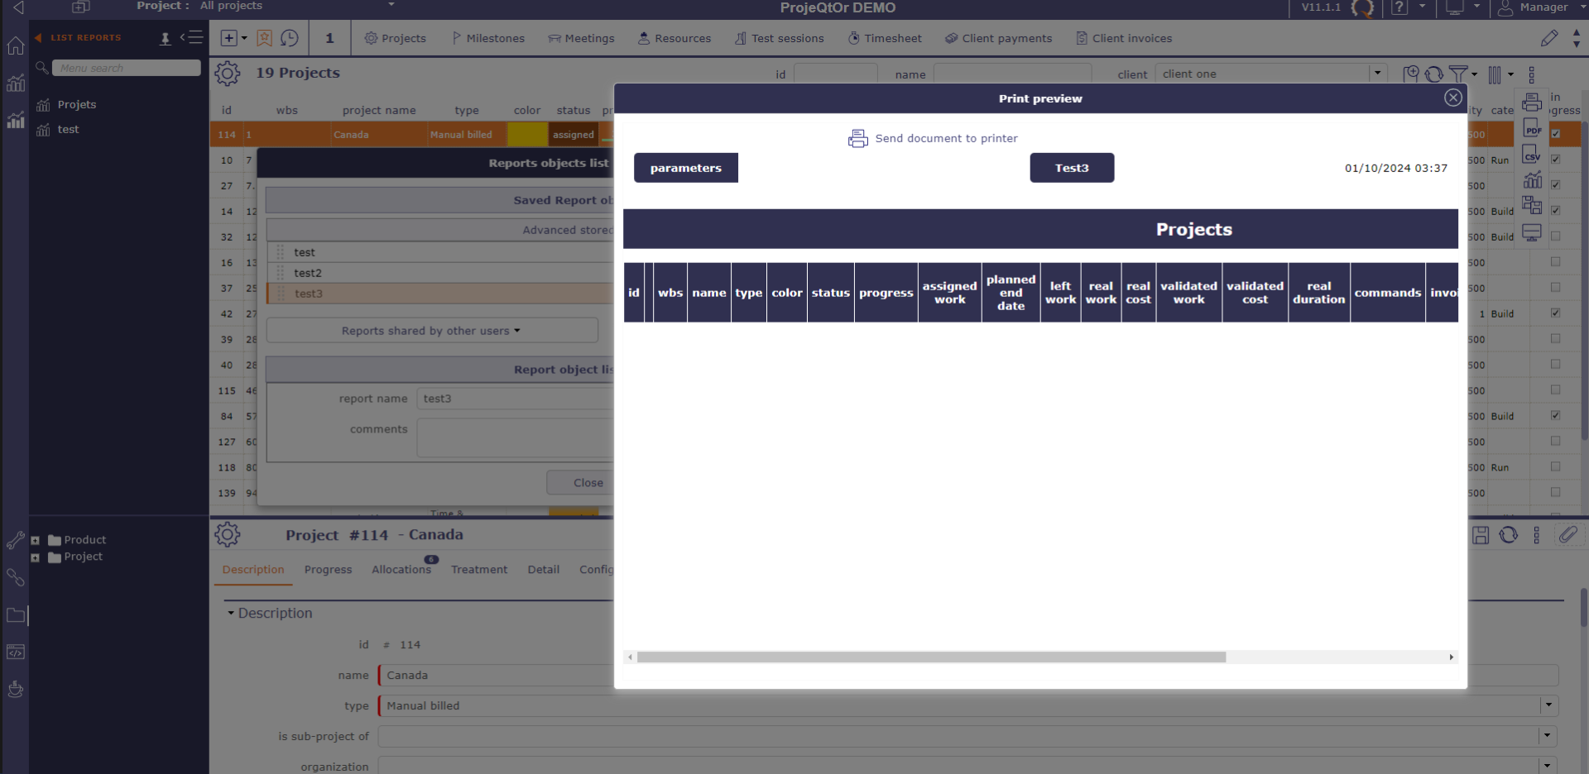Screen dimensions: 1589x774
Task: Open the type dropdown for Manual billed
Action: click(x=1548, y=705)
